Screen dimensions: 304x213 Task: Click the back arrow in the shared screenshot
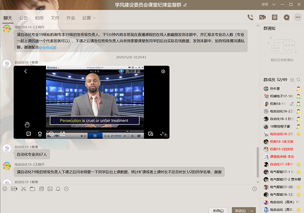[26, 71]
